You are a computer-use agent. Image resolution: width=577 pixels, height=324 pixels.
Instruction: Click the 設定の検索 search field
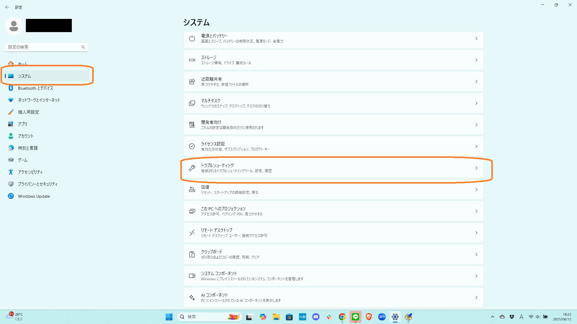point(44,47)
